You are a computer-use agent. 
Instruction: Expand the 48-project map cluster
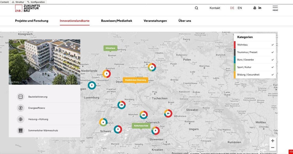[x=143, y=115]
